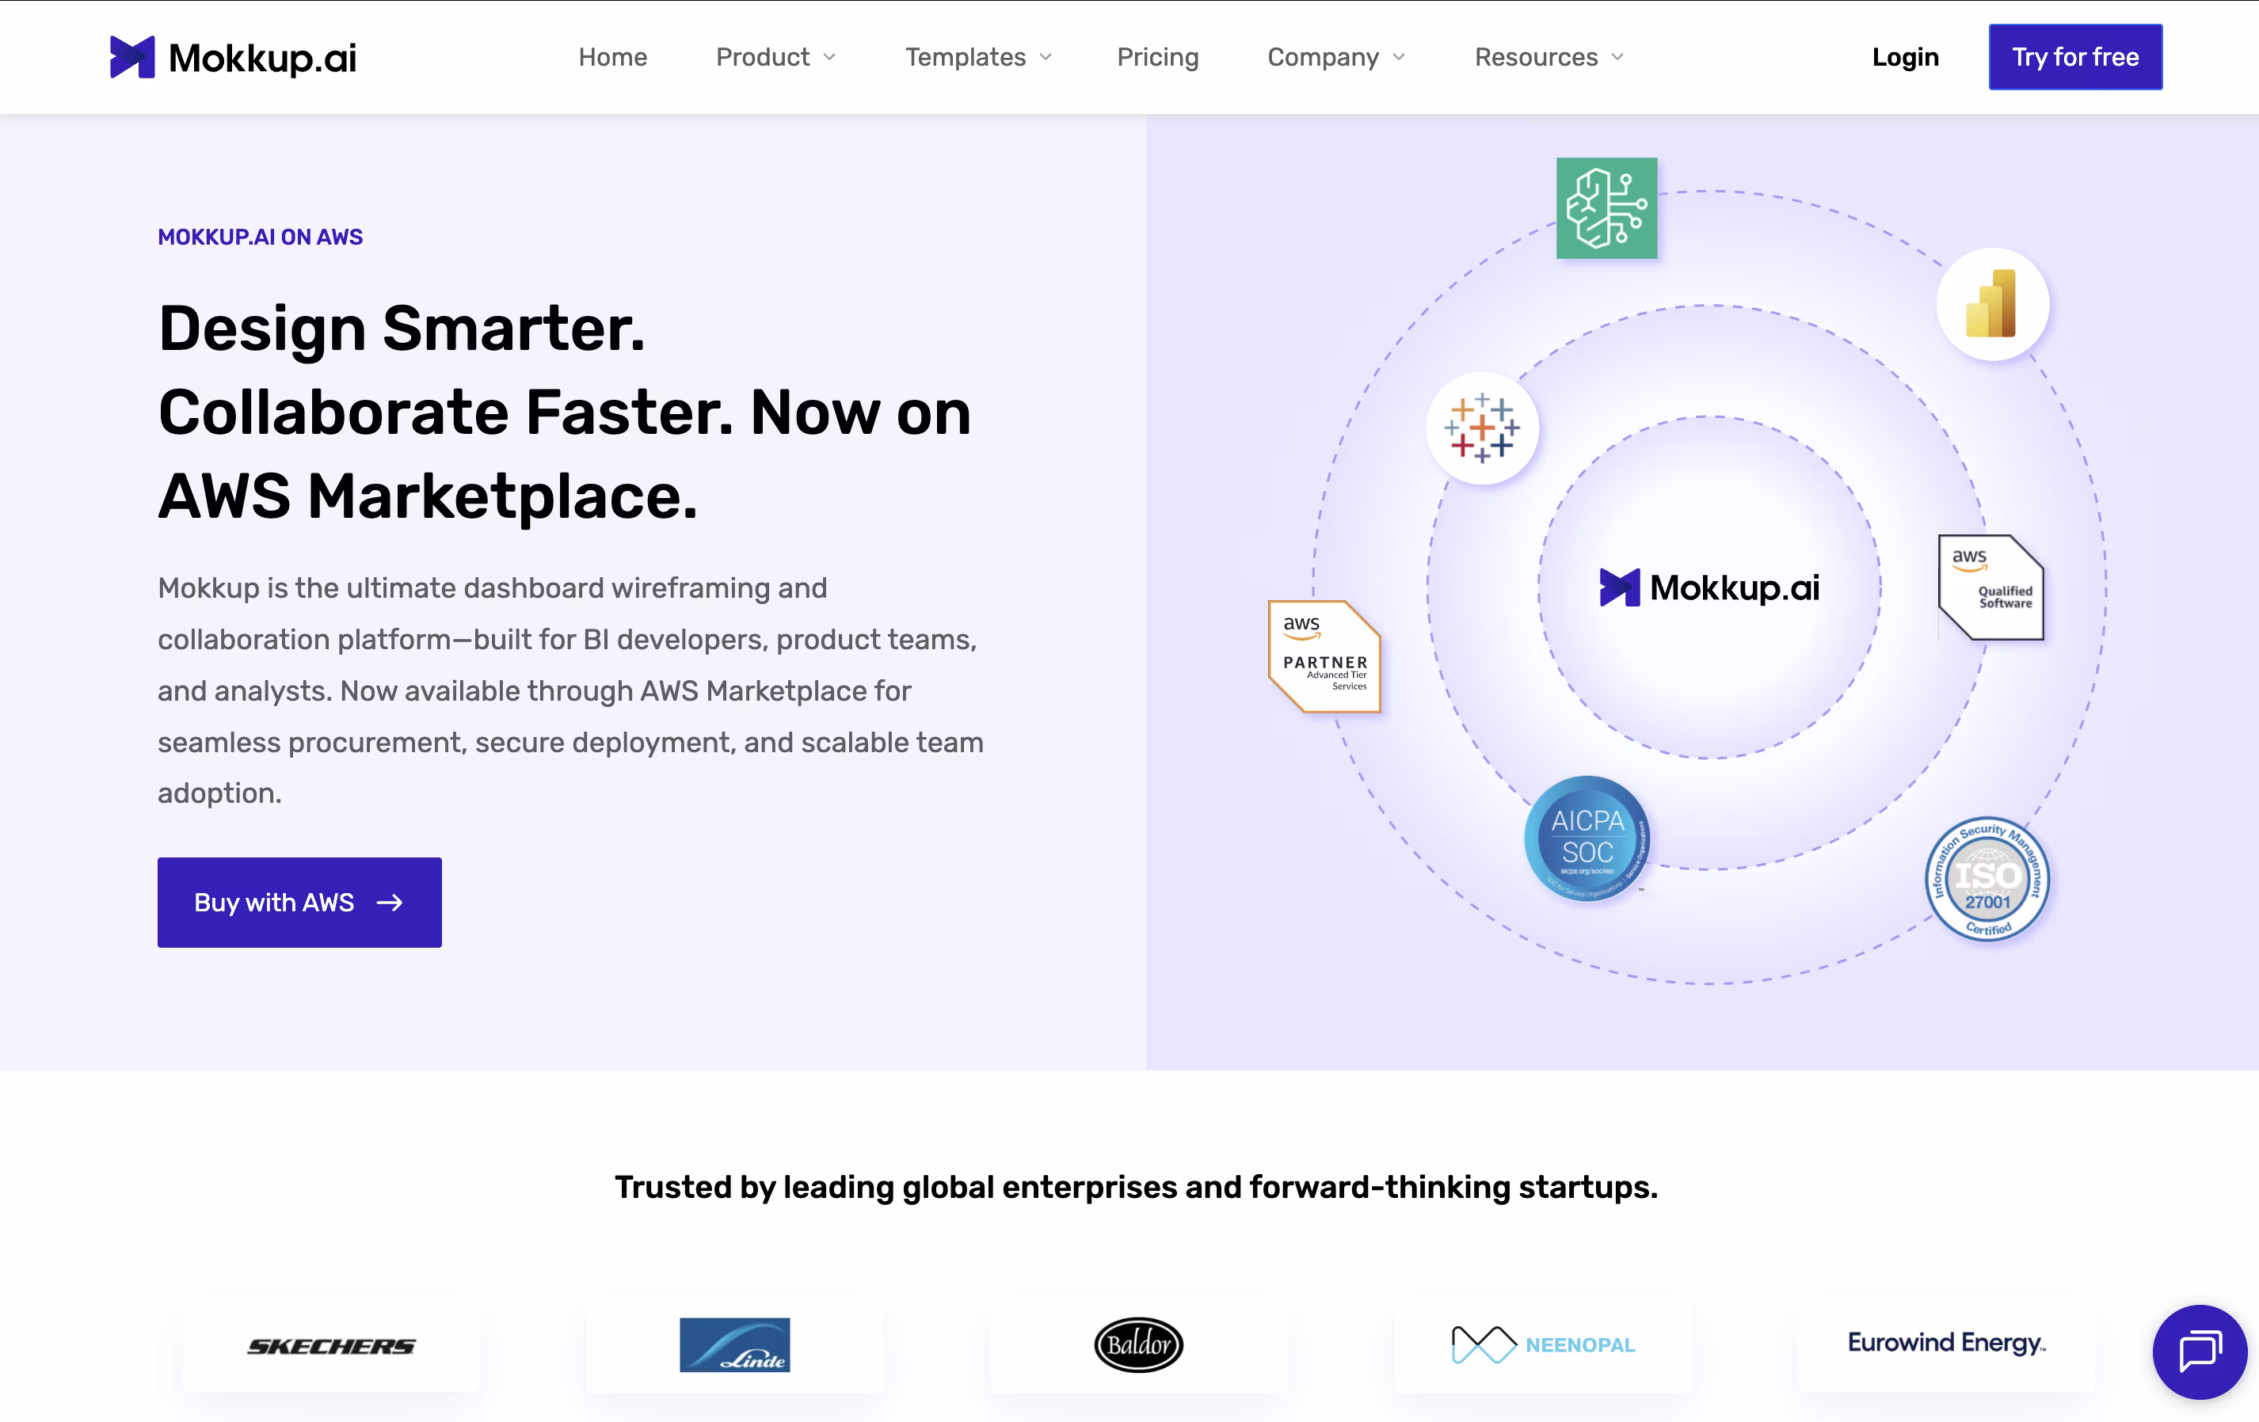
Task: Expand the Company dropdown chevron
Action: click(x=1399, y=57)
